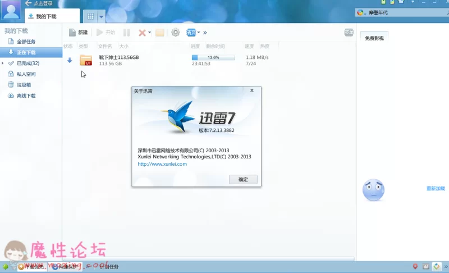Close the 关于迅雷 dialog
Screen dimensions: 449x273
(x=252, y=90)
